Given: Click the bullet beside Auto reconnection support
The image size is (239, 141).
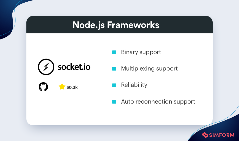Looking at the screenshot, I should (114, 102).
